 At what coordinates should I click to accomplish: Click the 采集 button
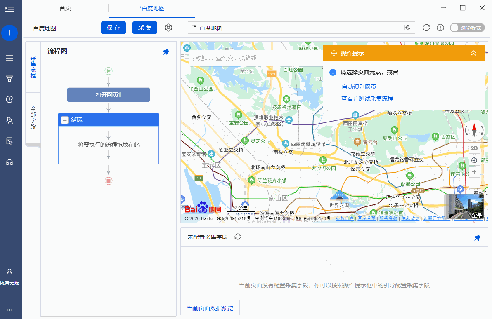144,28
